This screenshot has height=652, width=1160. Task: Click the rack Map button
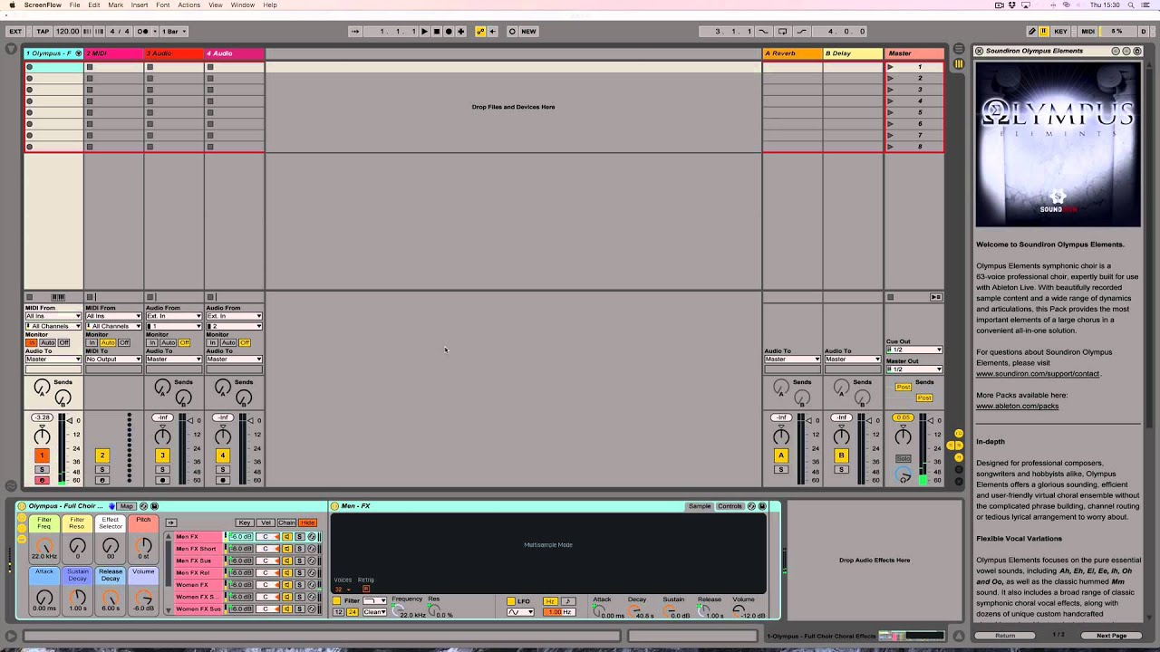pyautogui.click(x=127, y=506)
